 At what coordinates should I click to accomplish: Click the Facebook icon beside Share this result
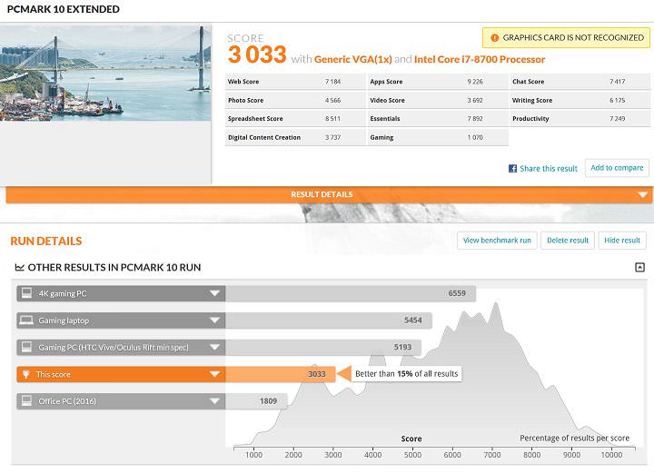pyautogui.click(x=512, y=169)
